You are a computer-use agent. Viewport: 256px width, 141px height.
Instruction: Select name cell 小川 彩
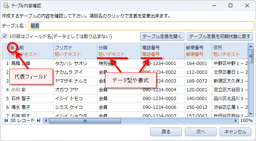pyautogui.click(x=31, y=89)
